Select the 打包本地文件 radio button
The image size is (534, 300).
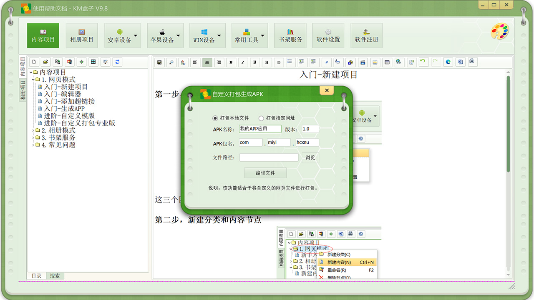tap(215, 118)
